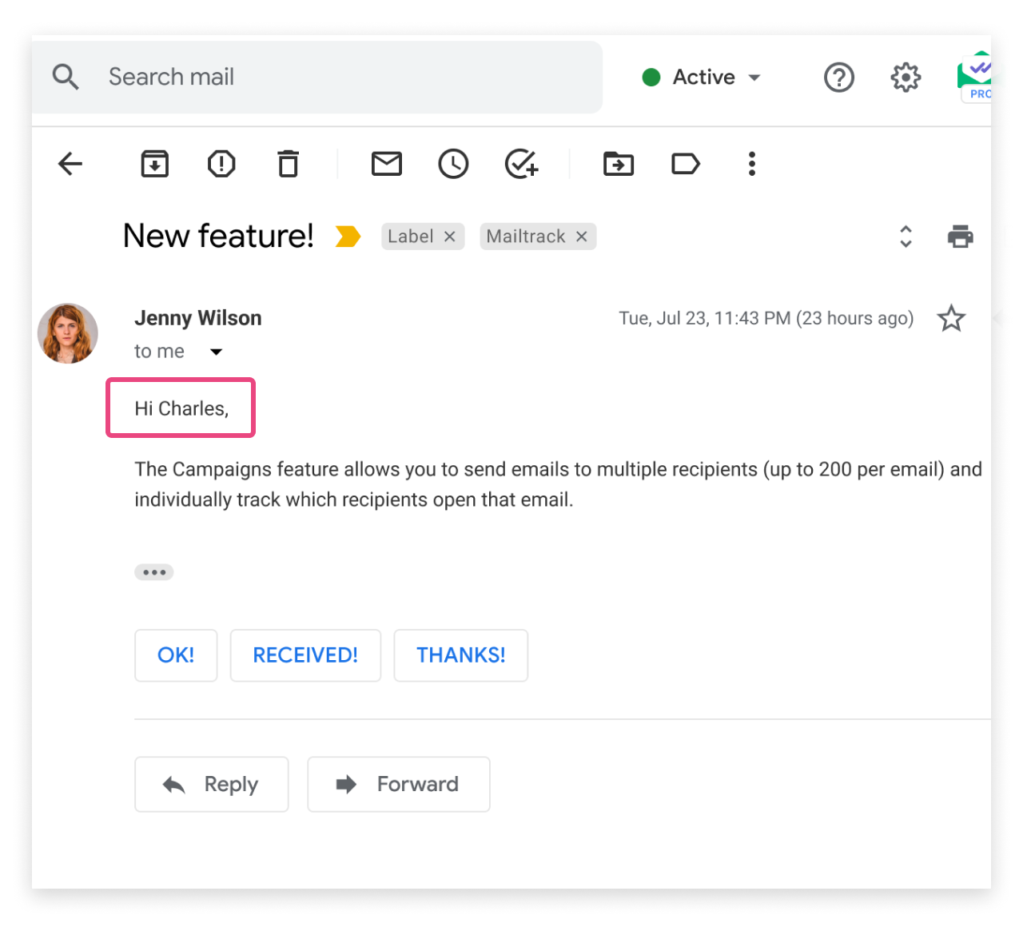Open the More options three-dot menu
Viewport: 1023px width, 935px height.
coord(751,164)
